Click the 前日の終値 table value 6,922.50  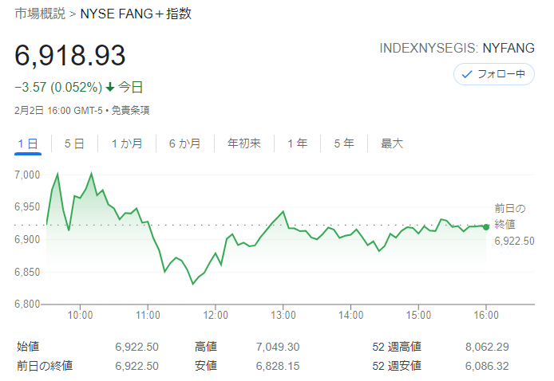coord(137,366)
